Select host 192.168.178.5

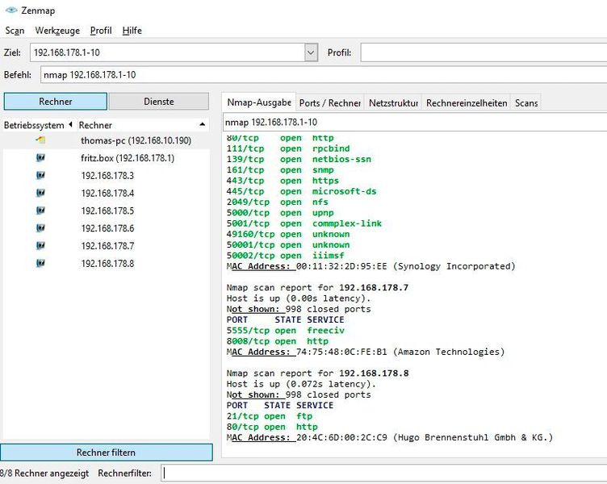tap(107, 211)
